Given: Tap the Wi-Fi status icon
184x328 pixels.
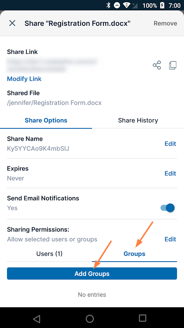Looking at the screenshot, I should 127,5.
